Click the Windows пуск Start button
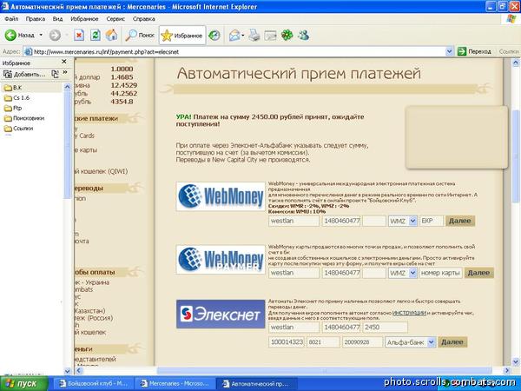The height and width of the screenshot is (391, 521). click(x=23, y=384)
